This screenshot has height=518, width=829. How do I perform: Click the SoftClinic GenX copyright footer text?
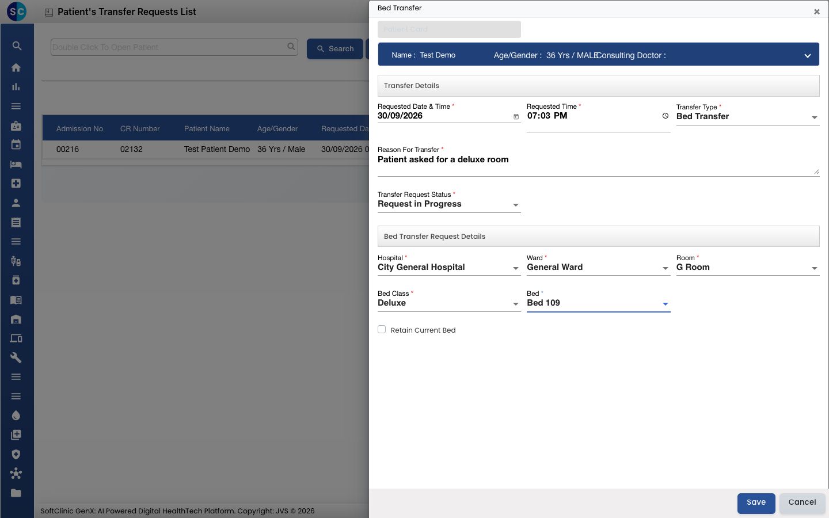pyautogui.click(x=177, y=511)
